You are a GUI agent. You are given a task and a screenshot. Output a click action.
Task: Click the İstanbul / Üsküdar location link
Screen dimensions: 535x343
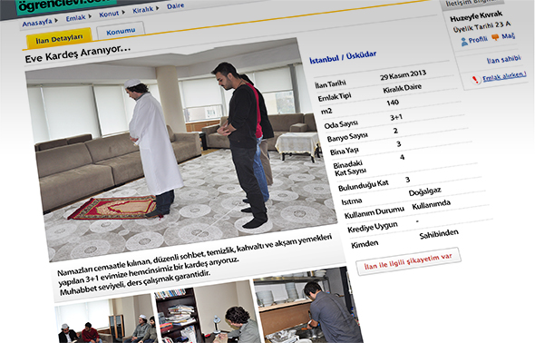coord(343,57)
